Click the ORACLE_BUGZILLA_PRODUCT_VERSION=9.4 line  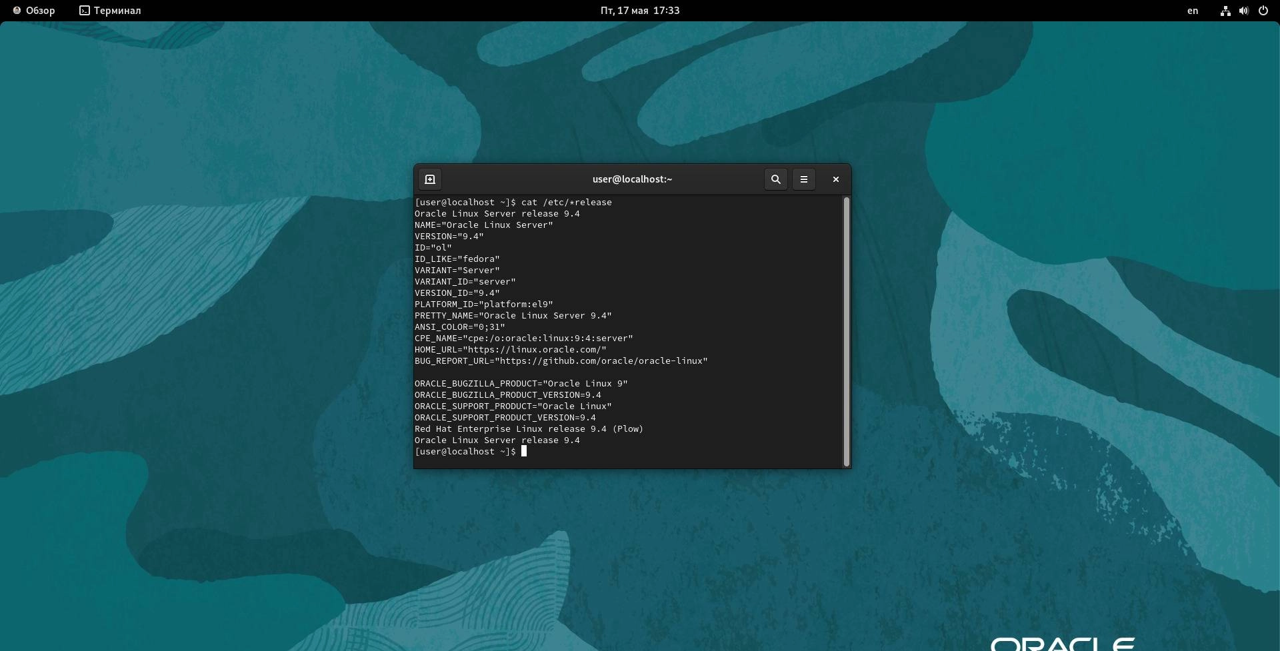(508, 395)
